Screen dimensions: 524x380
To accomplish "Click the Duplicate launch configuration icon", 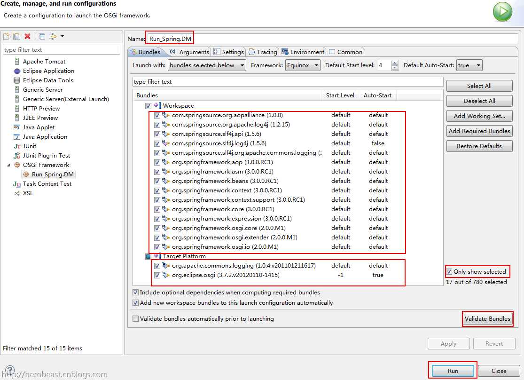I will tap(17, 37).
